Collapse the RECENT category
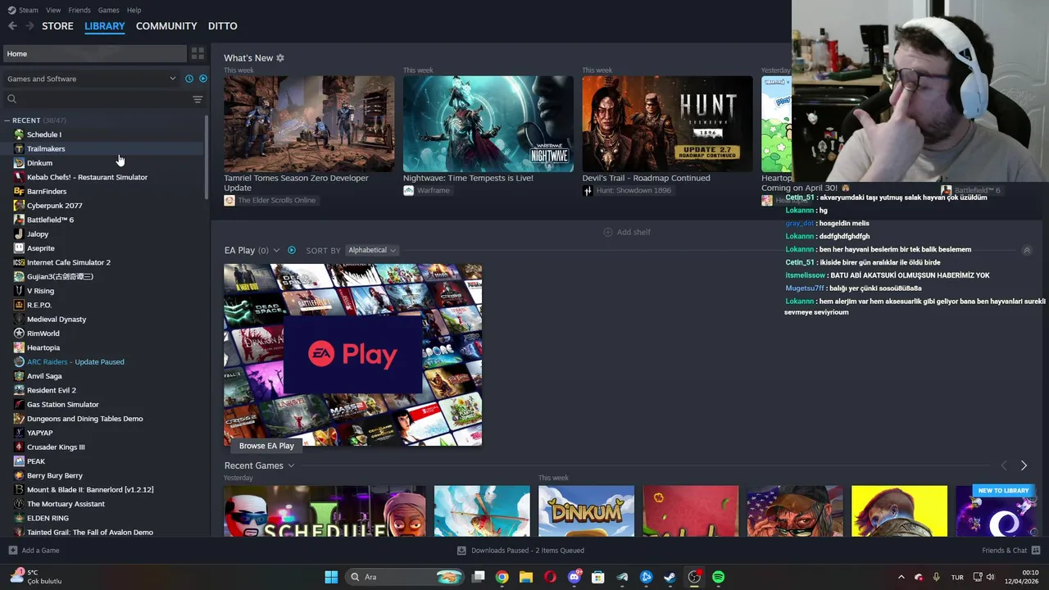The image size is (1049, 590). click(7, 120)
